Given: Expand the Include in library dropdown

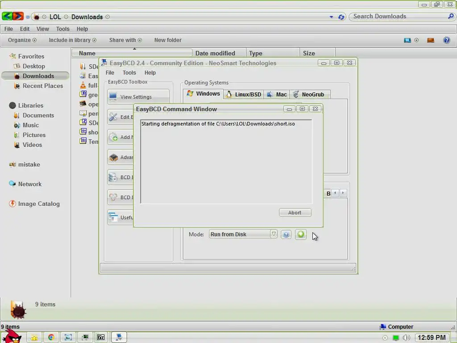Looking at the screenshot, I should (73, 40).
